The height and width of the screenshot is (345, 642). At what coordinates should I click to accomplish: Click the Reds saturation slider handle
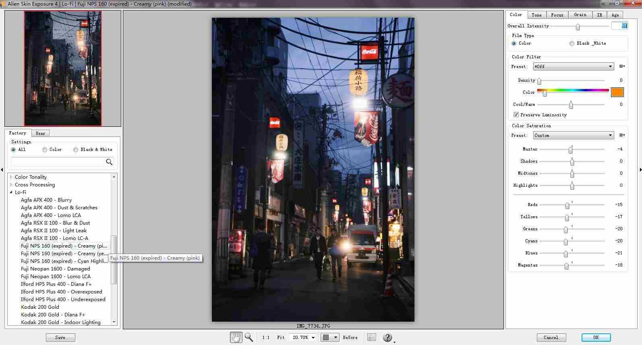click(567, 206)
